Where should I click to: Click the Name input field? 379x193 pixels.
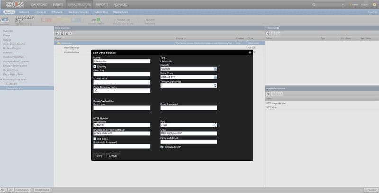(x=122, y=61)
